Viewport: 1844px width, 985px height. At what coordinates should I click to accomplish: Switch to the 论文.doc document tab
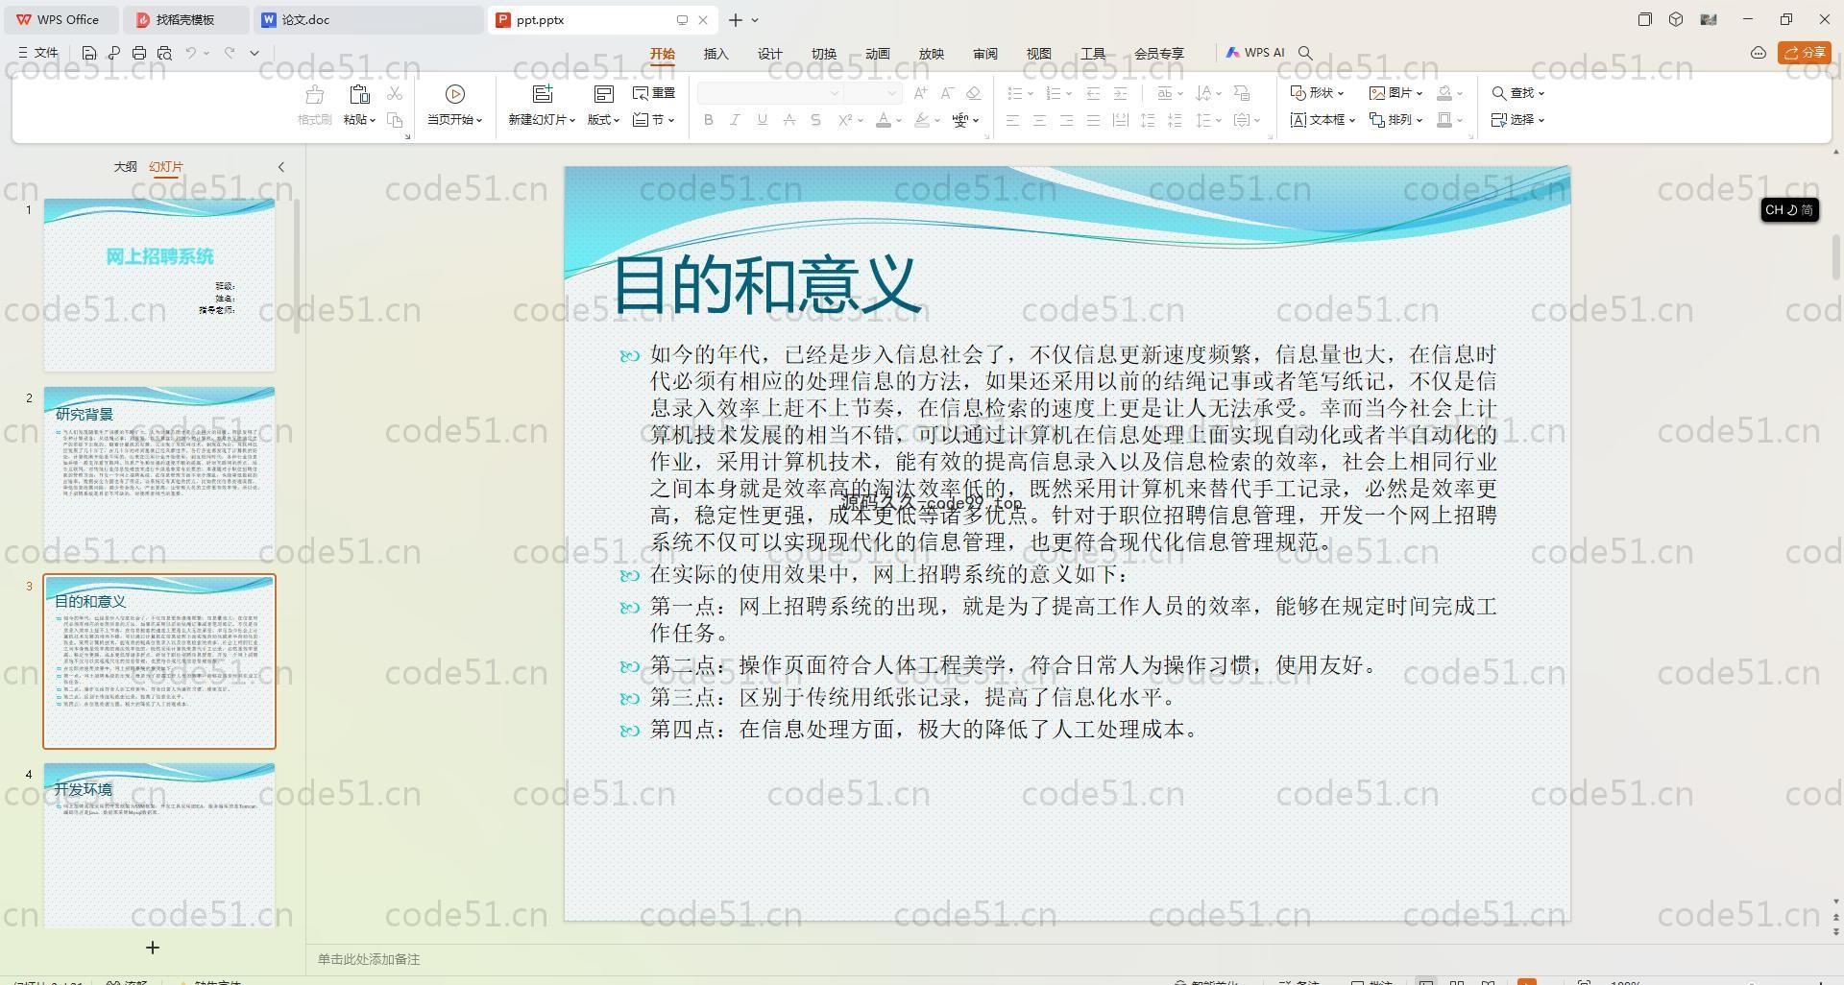pyautogui.click(x=371, y=19)
